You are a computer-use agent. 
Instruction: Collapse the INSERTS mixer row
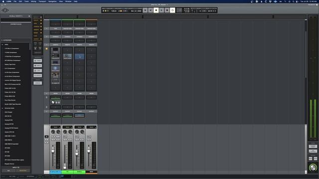coord(46,45)
